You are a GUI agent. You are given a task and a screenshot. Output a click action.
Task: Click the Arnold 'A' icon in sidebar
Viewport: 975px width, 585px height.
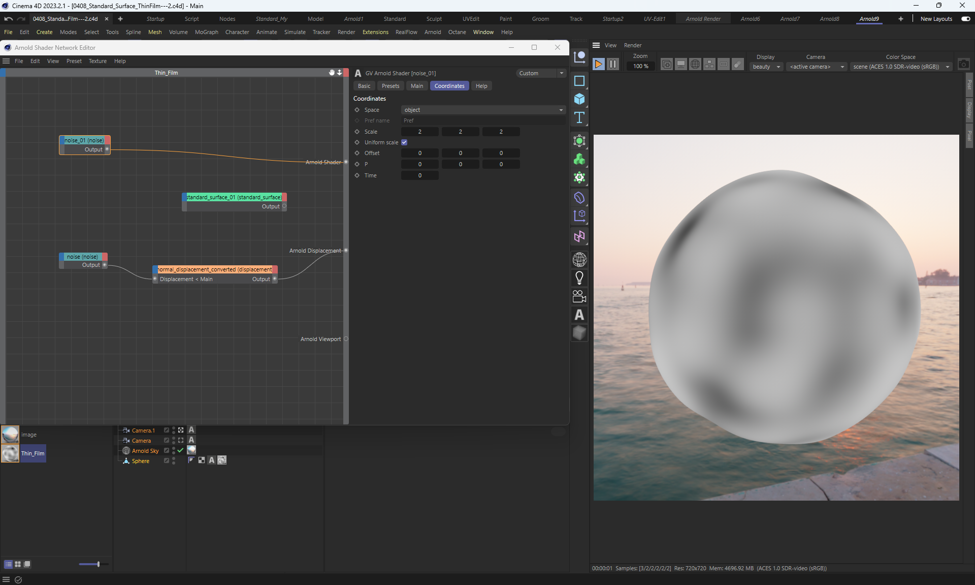pos(579,315)
